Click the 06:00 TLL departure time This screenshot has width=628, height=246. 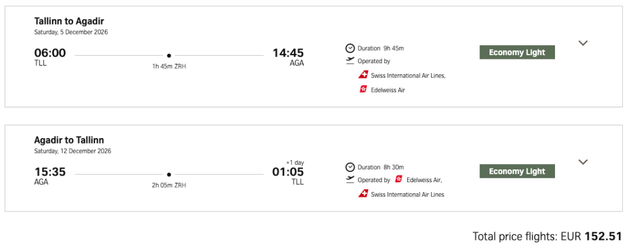50,53
